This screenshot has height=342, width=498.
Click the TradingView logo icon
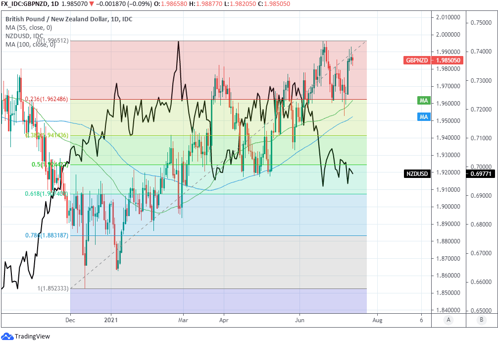[x=7, y=337]
